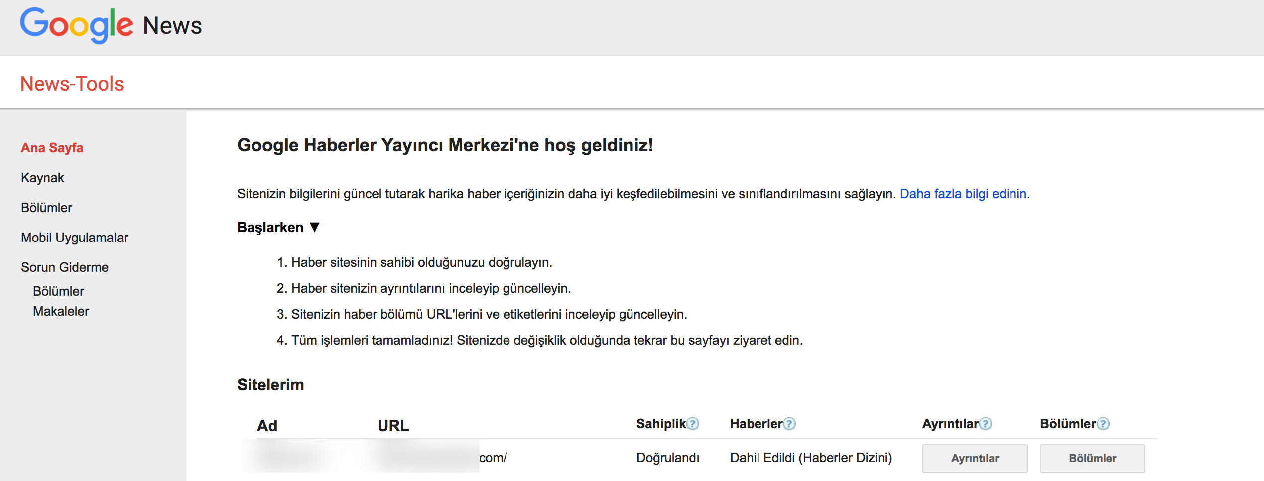Open the help icon next to Sahiplik
The width and height of the screenshot is (1264, 481).
point(693,424)
